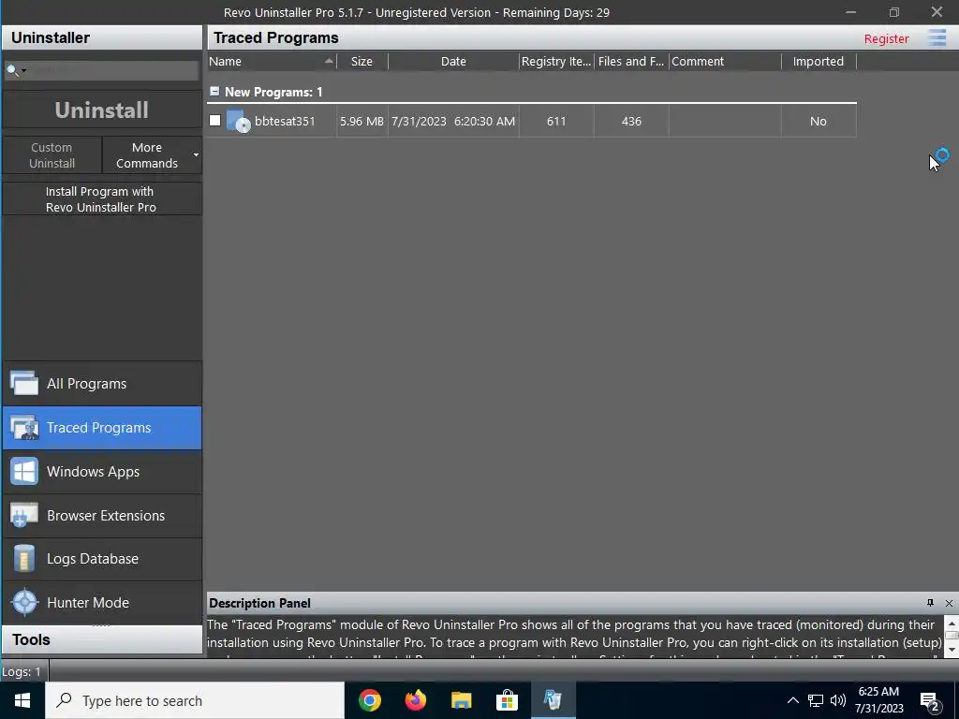Open the notification center icon
959x719 pixels.
(x=930, y=701)
